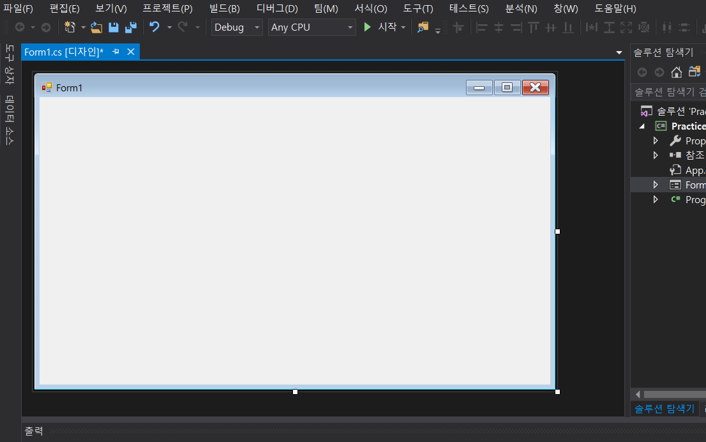This screenshot has height=442, width=706.
Task: Click the Align to Grid icon
Action: pos(458,27)
